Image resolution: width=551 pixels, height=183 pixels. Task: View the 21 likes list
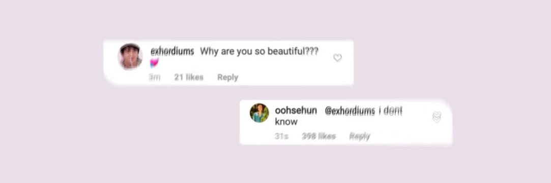point(189,78)
